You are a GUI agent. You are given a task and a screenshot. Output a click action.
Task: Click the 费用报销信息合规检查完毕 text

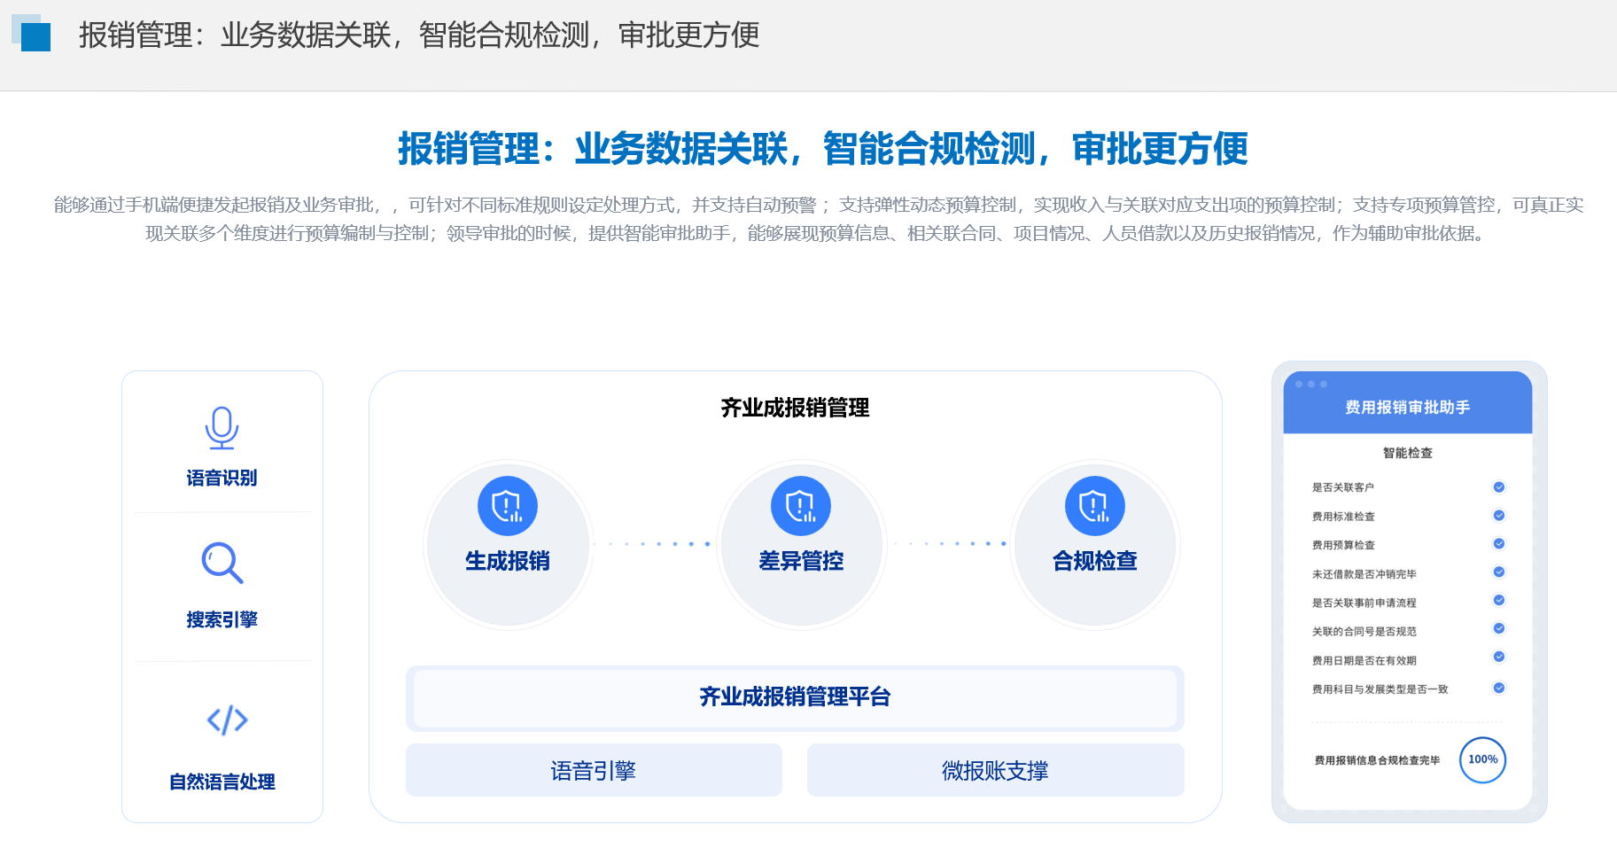1377,760
